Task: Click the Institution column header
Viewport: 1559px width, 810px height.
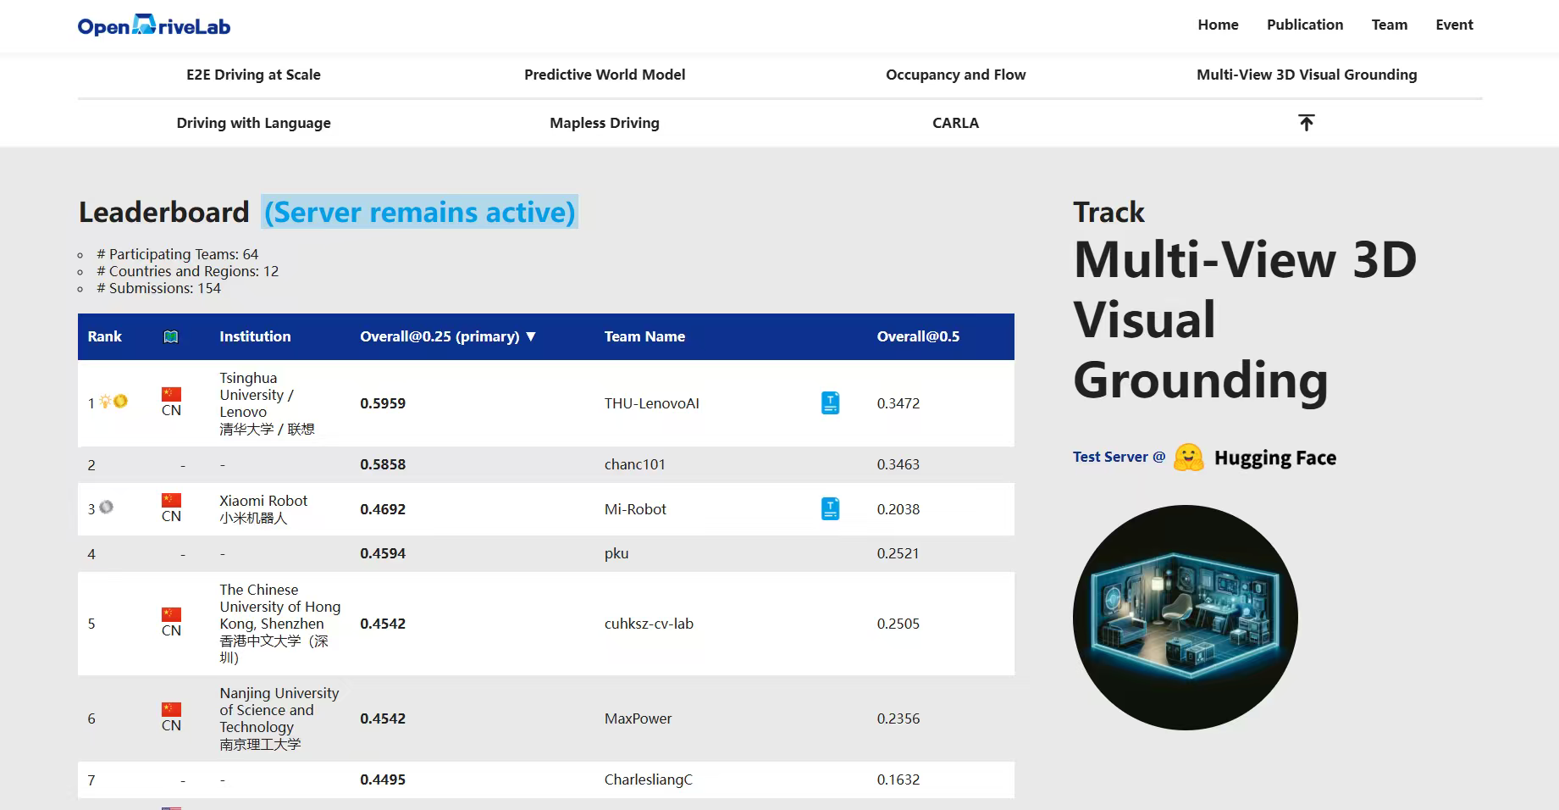Action: click(255, 336)
